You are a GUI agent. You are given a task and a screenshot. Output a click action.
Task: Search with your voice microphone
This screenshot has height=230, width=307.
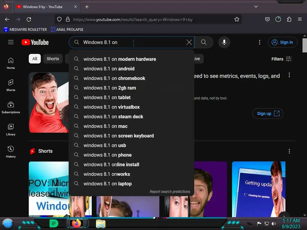(x=224, y=42)
